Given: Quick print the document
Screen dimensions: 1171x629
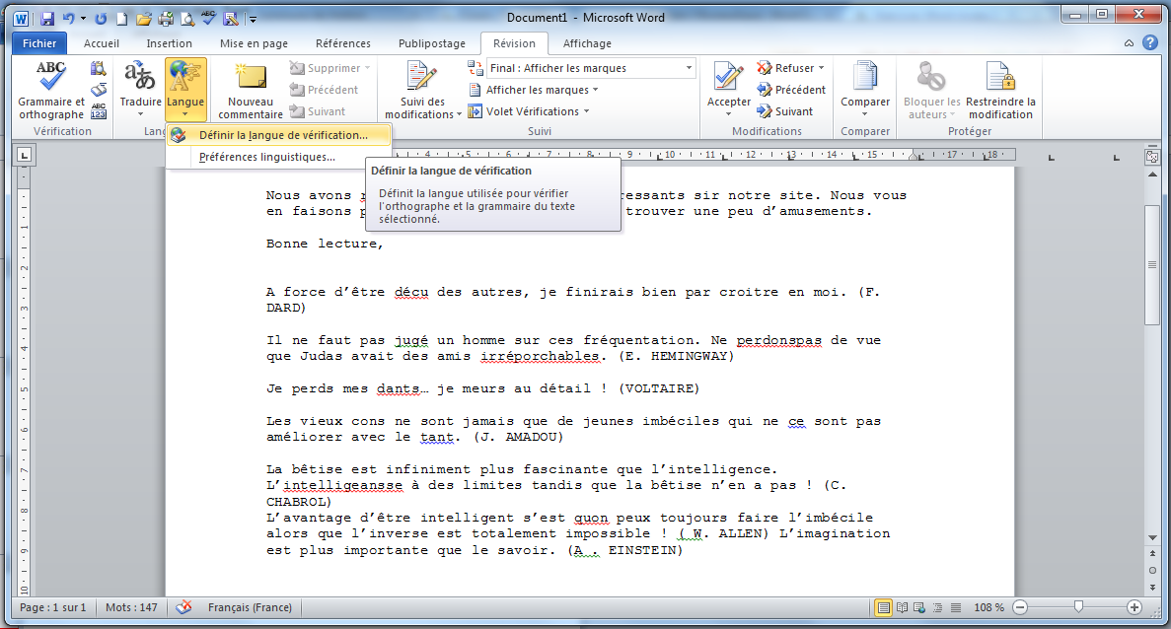Looking at the screenshot, I should (x=166, y=18).
